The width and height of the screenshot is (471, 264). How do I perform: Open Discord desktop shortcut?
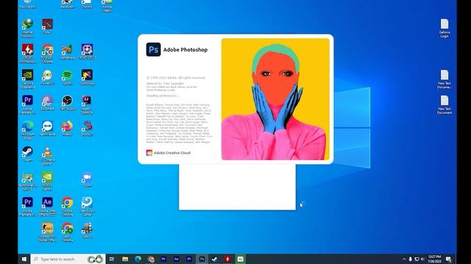[x=87, y=4]
